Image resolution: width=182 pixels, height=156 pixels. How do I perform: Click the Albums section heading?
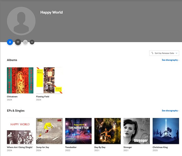12,60
